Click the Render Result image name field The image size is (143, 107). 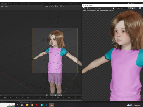tap(121, 8)
